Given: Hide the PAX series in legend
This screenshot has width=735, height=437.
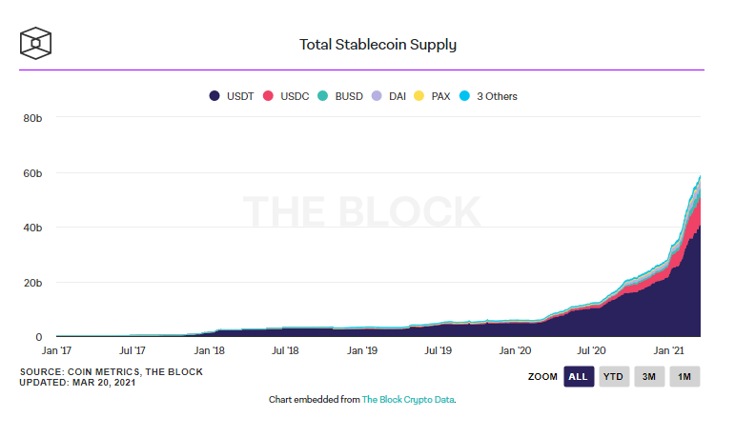Looking at the screenshot, I should [442, 96].
